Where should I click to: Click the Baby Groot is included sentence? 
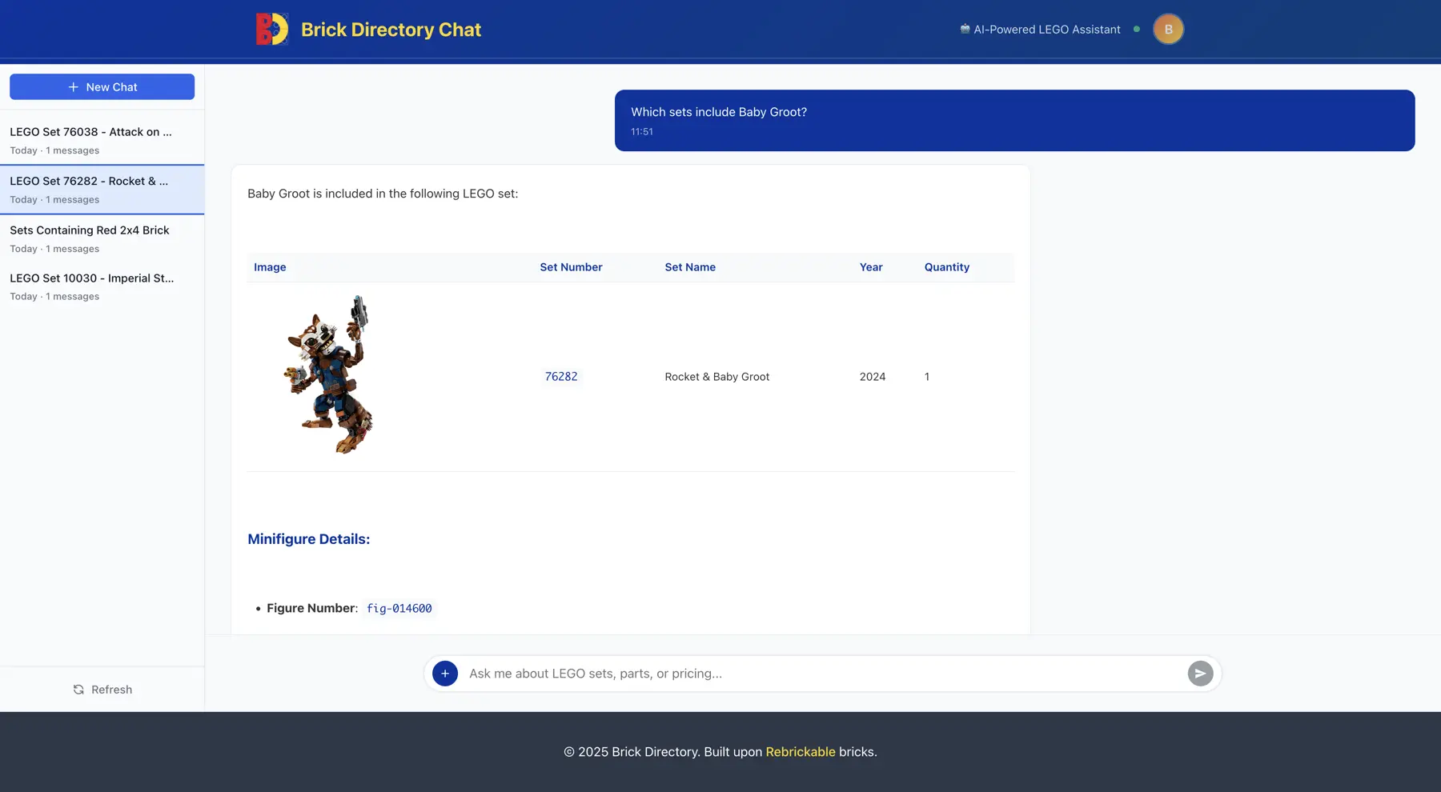point(383,194)
